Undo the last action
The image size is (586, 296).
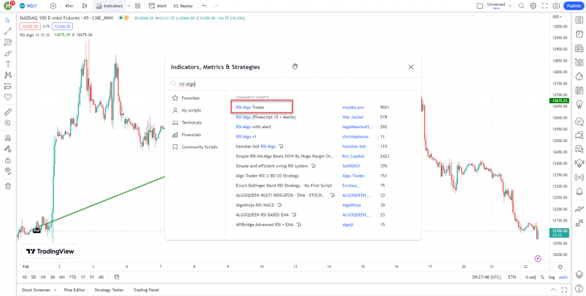pos(204,6)
